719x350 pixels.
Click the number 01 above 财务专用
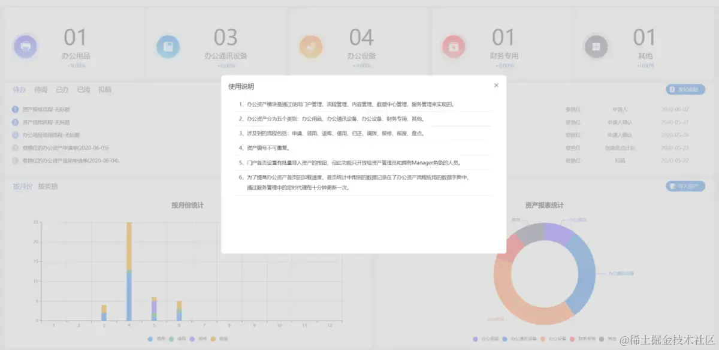pos(503,38)
